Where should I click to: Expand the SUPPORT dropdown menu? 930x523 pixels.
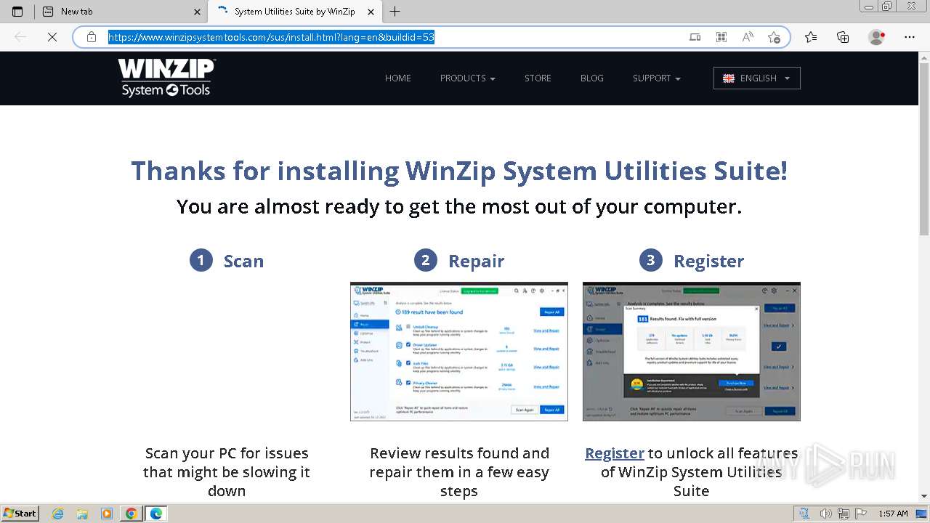point(657,78)
